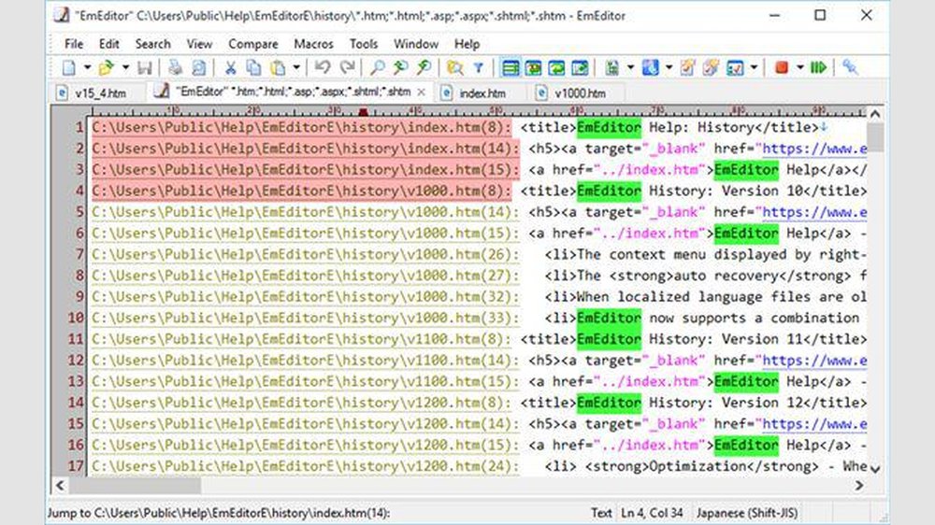The image size is (935, 525).
Task: Open the View menu
Action: (199, 44)
